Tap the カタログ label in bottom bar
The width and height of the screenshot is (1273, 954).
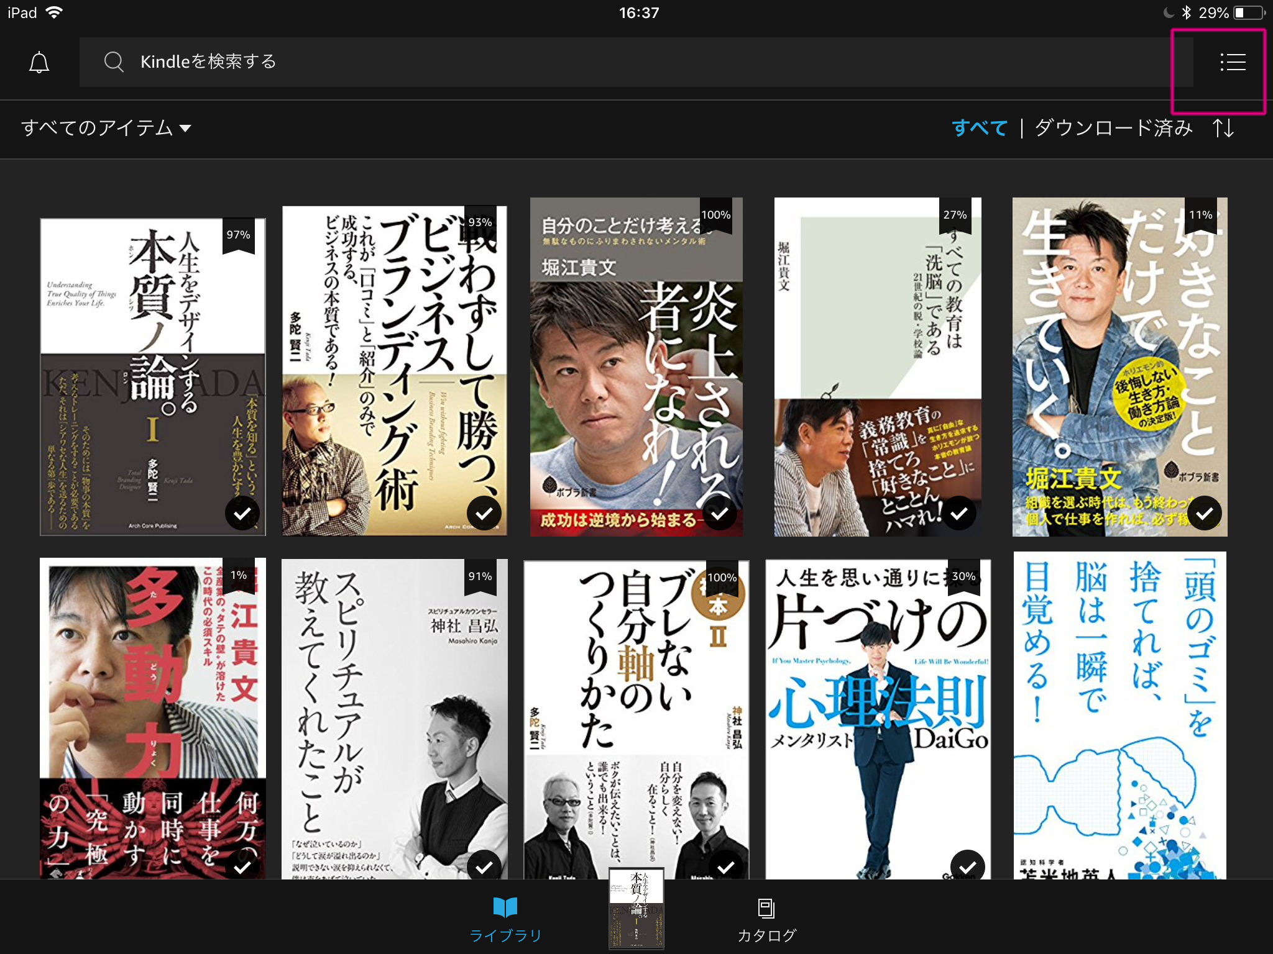[x=766, y=935]
